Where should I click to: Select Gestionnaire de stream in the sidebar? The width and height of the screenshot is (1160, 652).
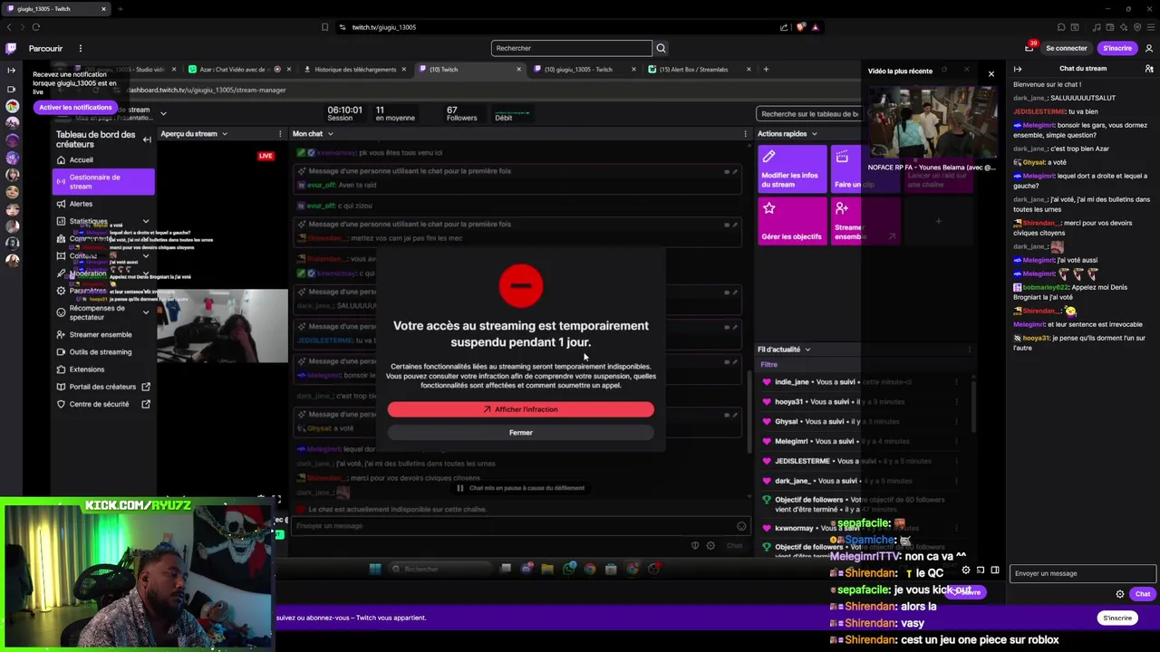tap(102, 182)
